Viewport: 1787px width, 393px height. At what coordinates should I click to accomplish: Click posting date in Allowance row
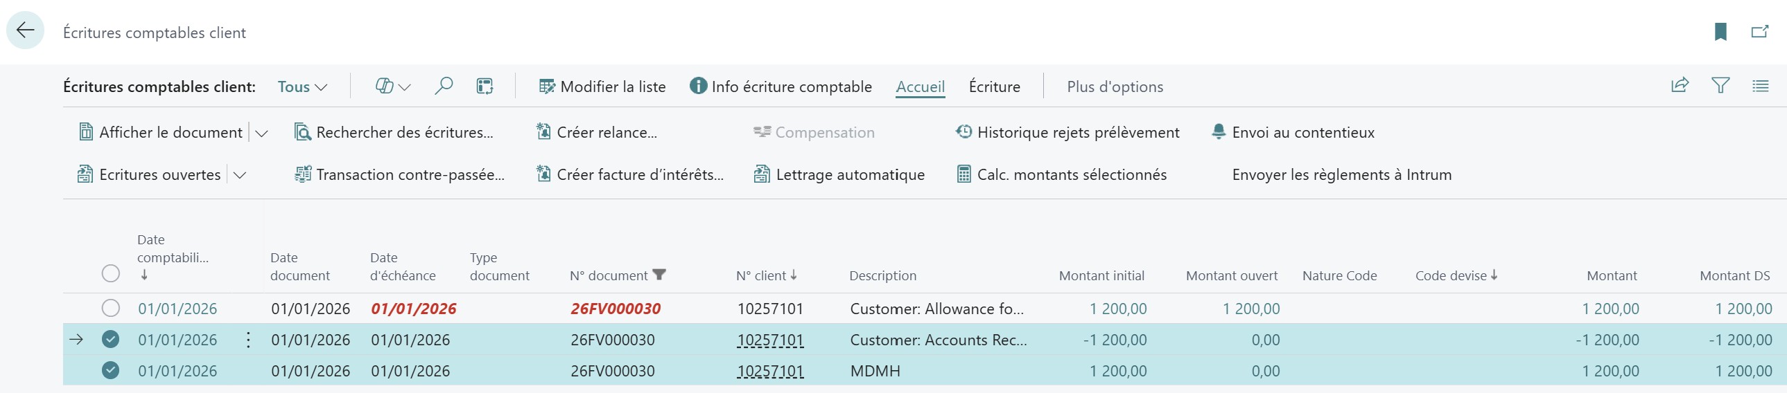177,309
